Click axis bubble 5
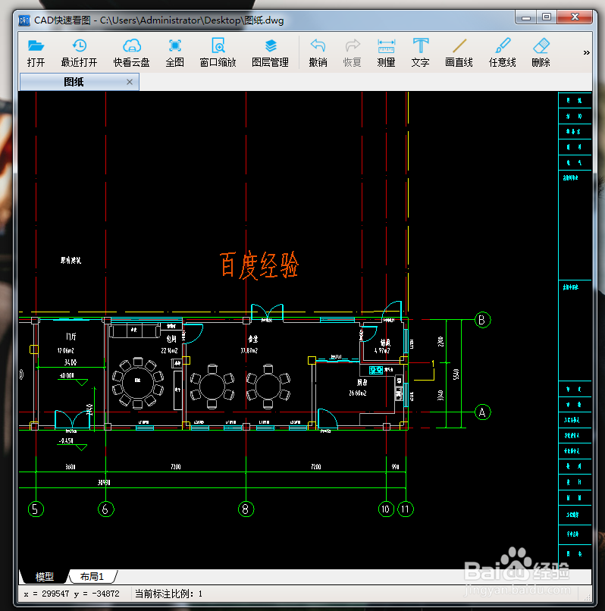The width and height of the screenshot is (605, 611). click(x=36, y=509)
